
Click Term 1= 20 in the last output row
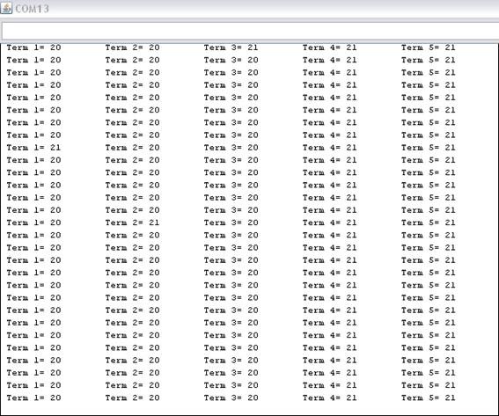[x=33, y=398]
